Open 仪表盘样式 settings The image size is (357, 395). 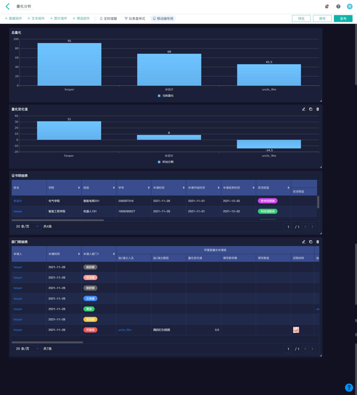(x=135, y=19)
